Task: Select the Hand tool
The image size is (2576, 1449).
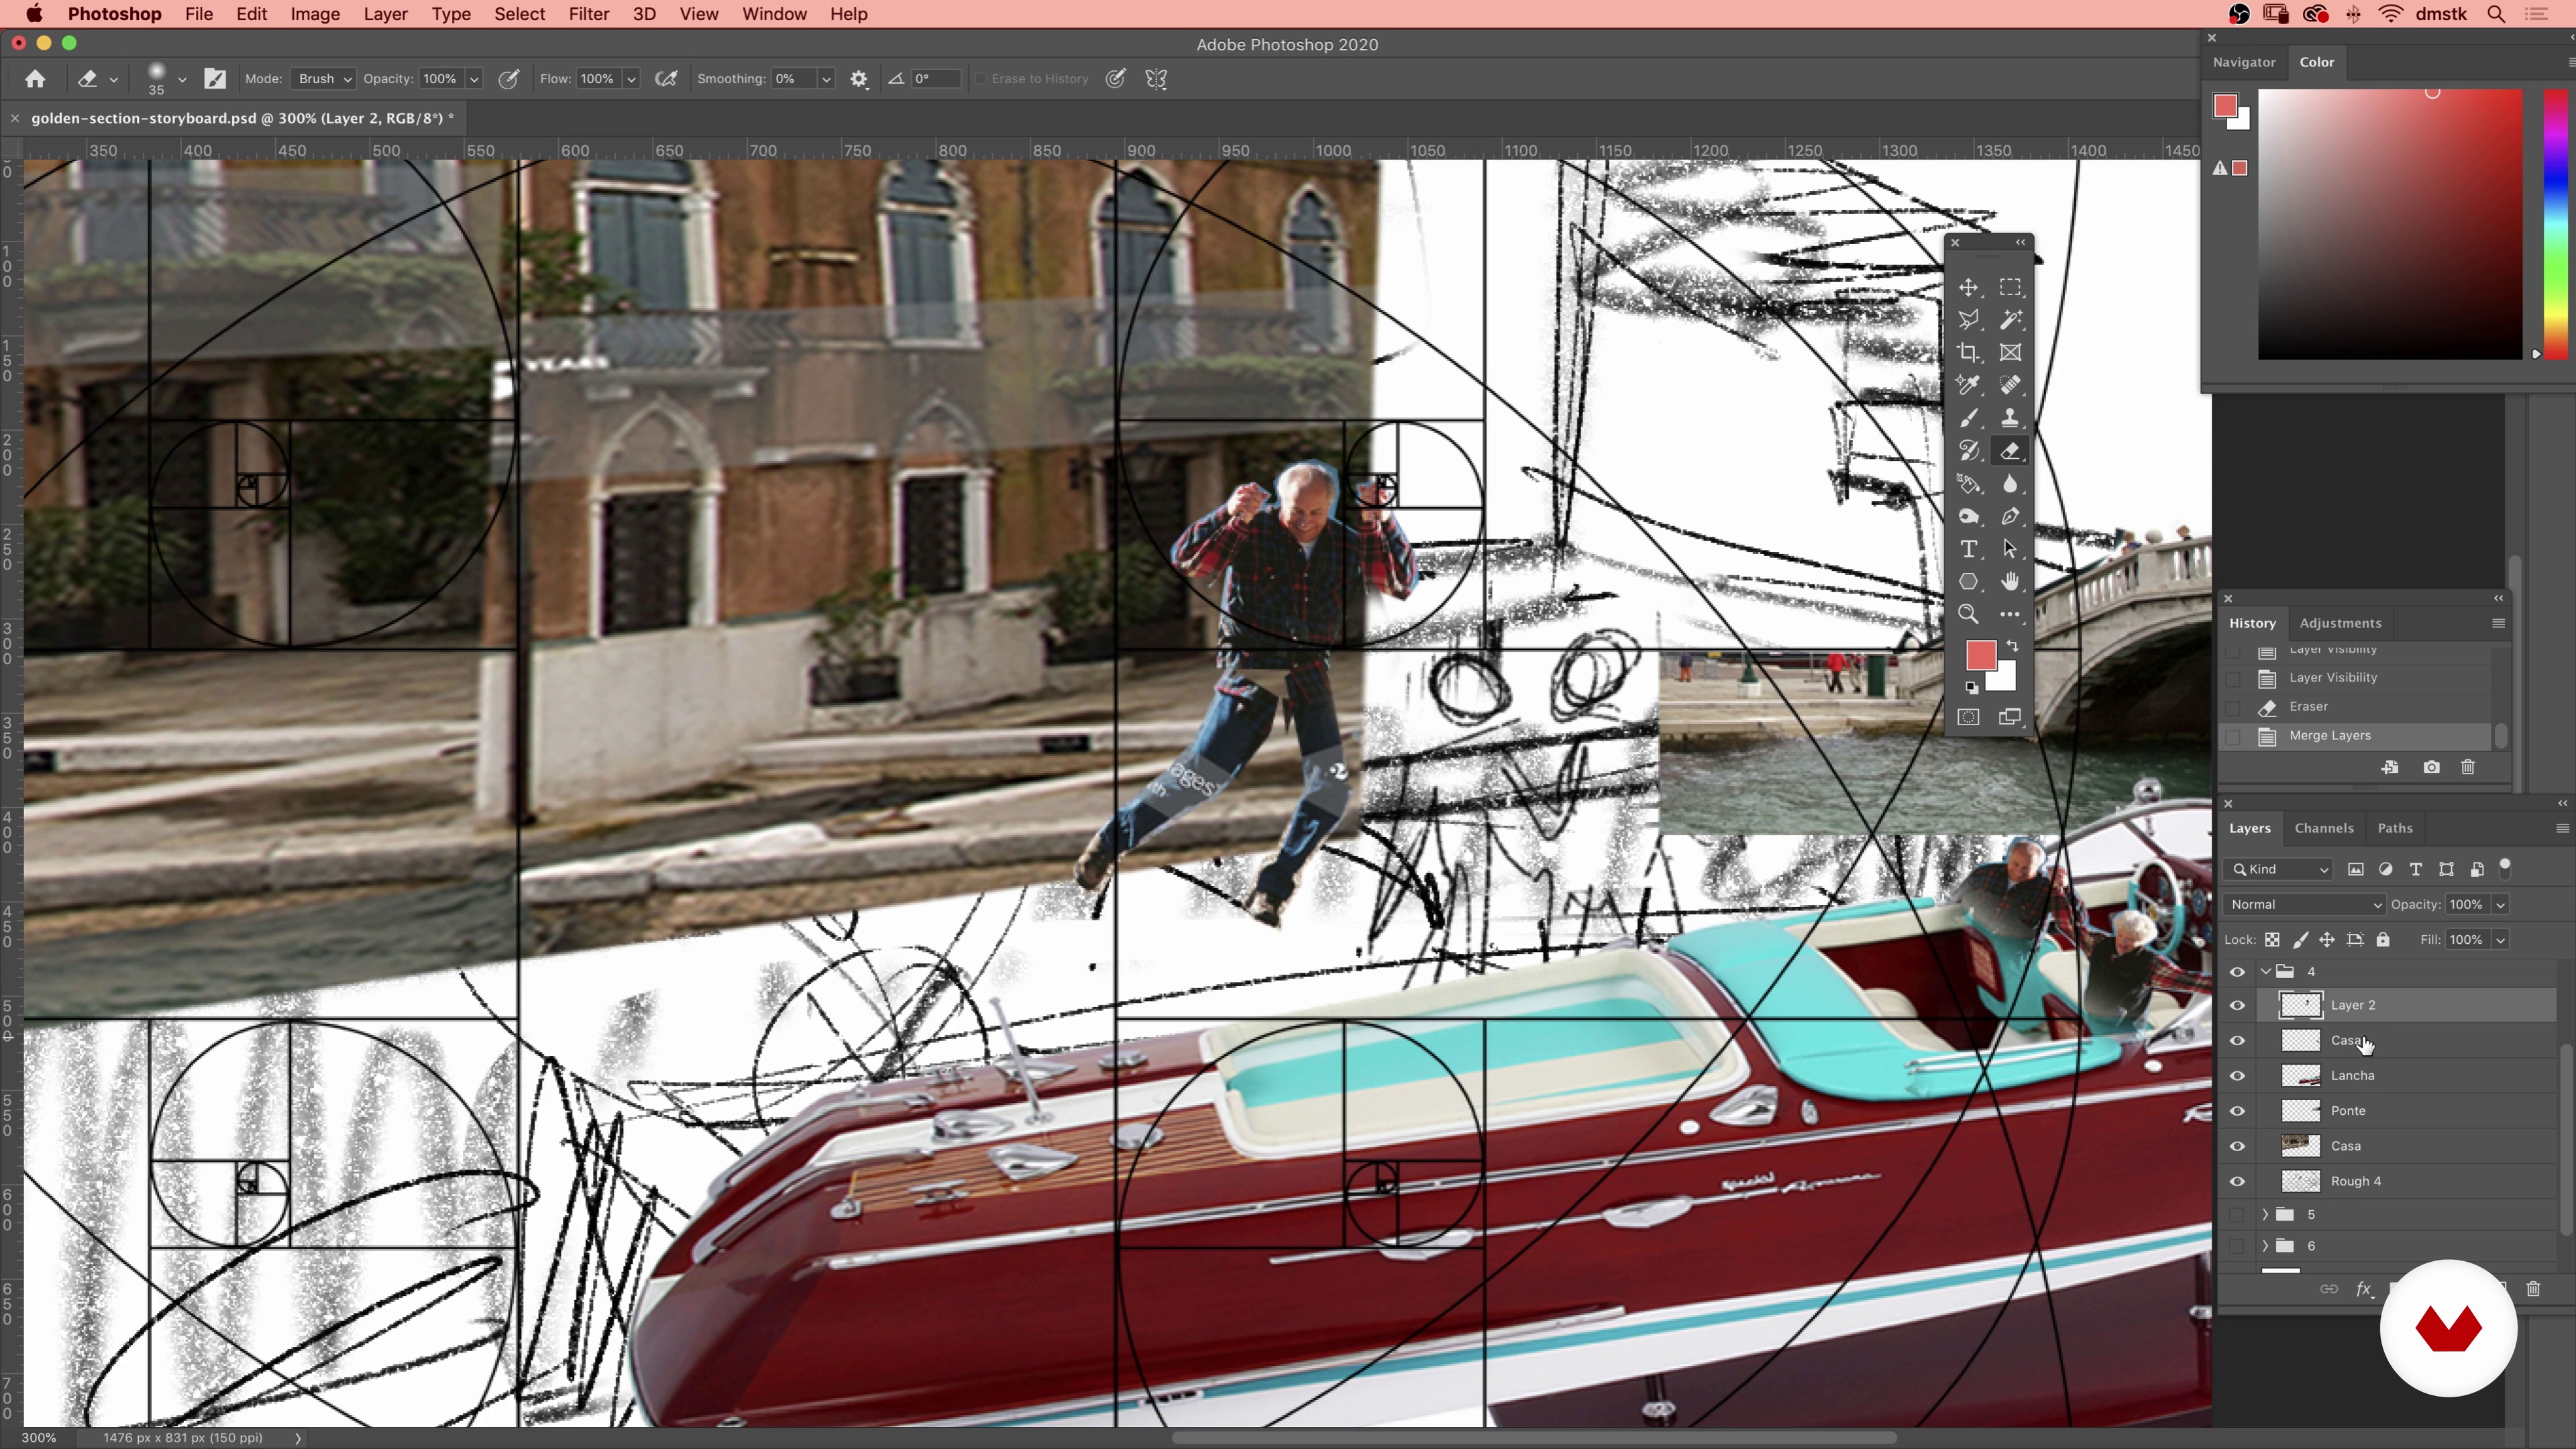Action: pos(2010,582)
